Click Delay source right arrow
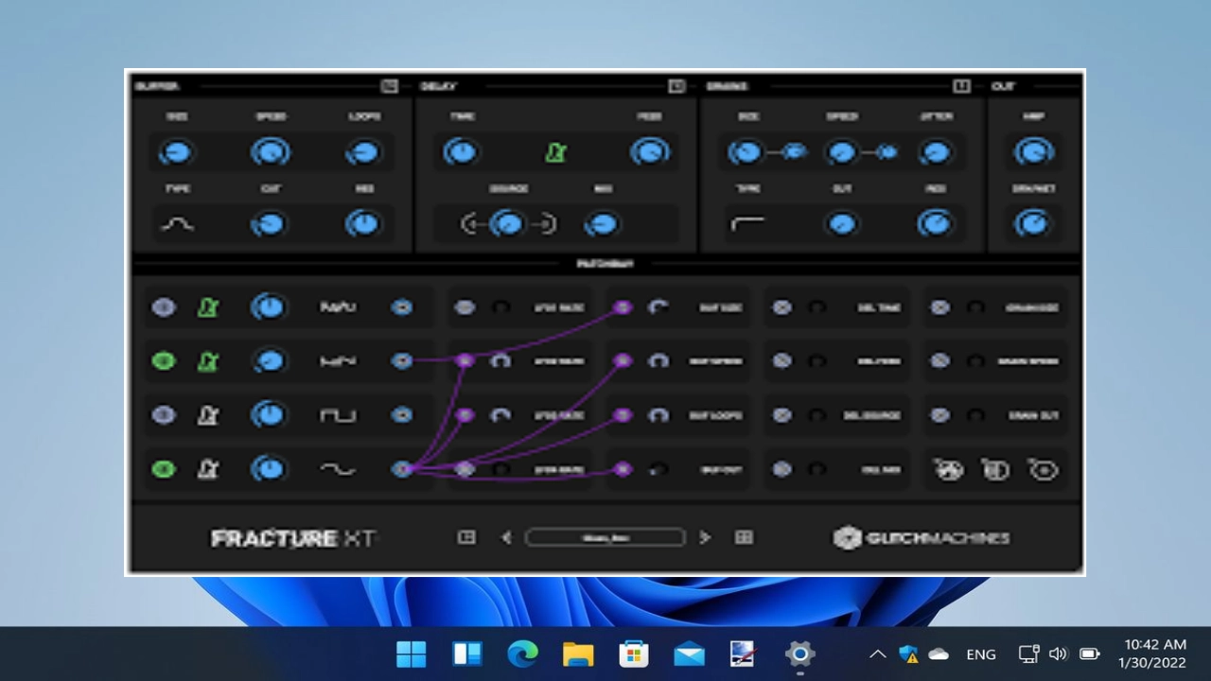This screenshot has height=681, width=1211. (545, 224)
